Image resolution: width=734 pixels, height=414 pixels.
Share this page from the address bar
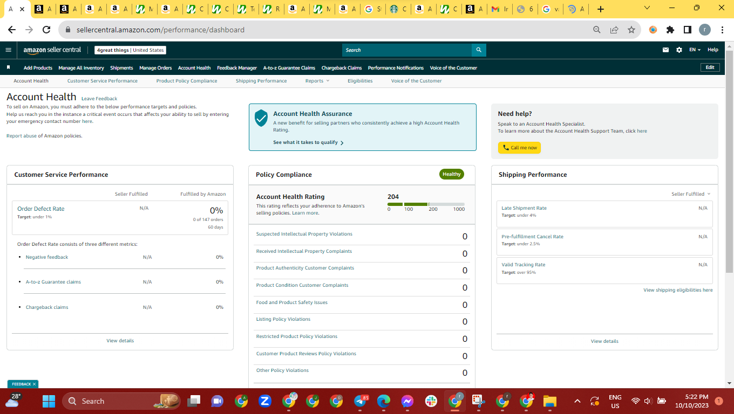pyautogui.click(x=614, y=30)
